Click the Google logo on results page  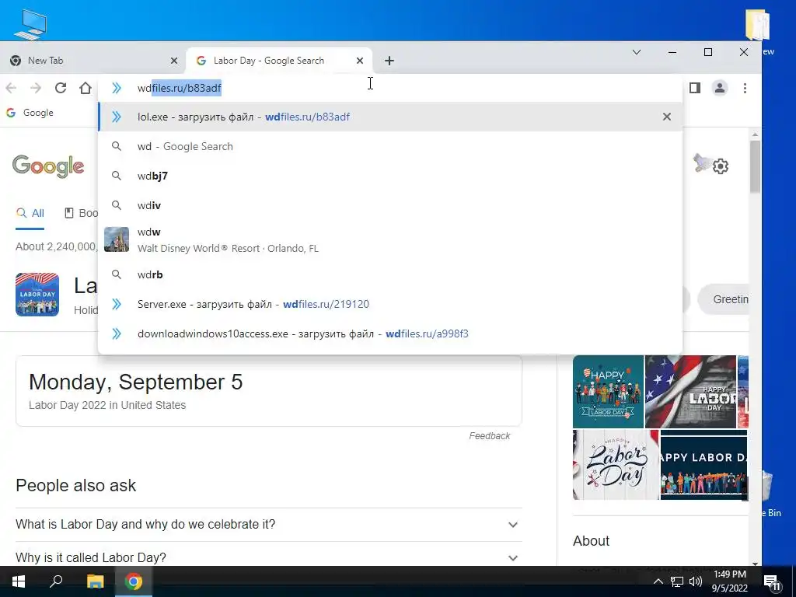(x=48, y=166)
